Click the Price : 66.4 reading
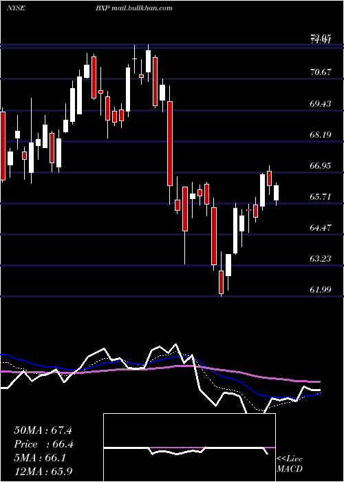Screen dimensions: 344x482 coord(43,444)
